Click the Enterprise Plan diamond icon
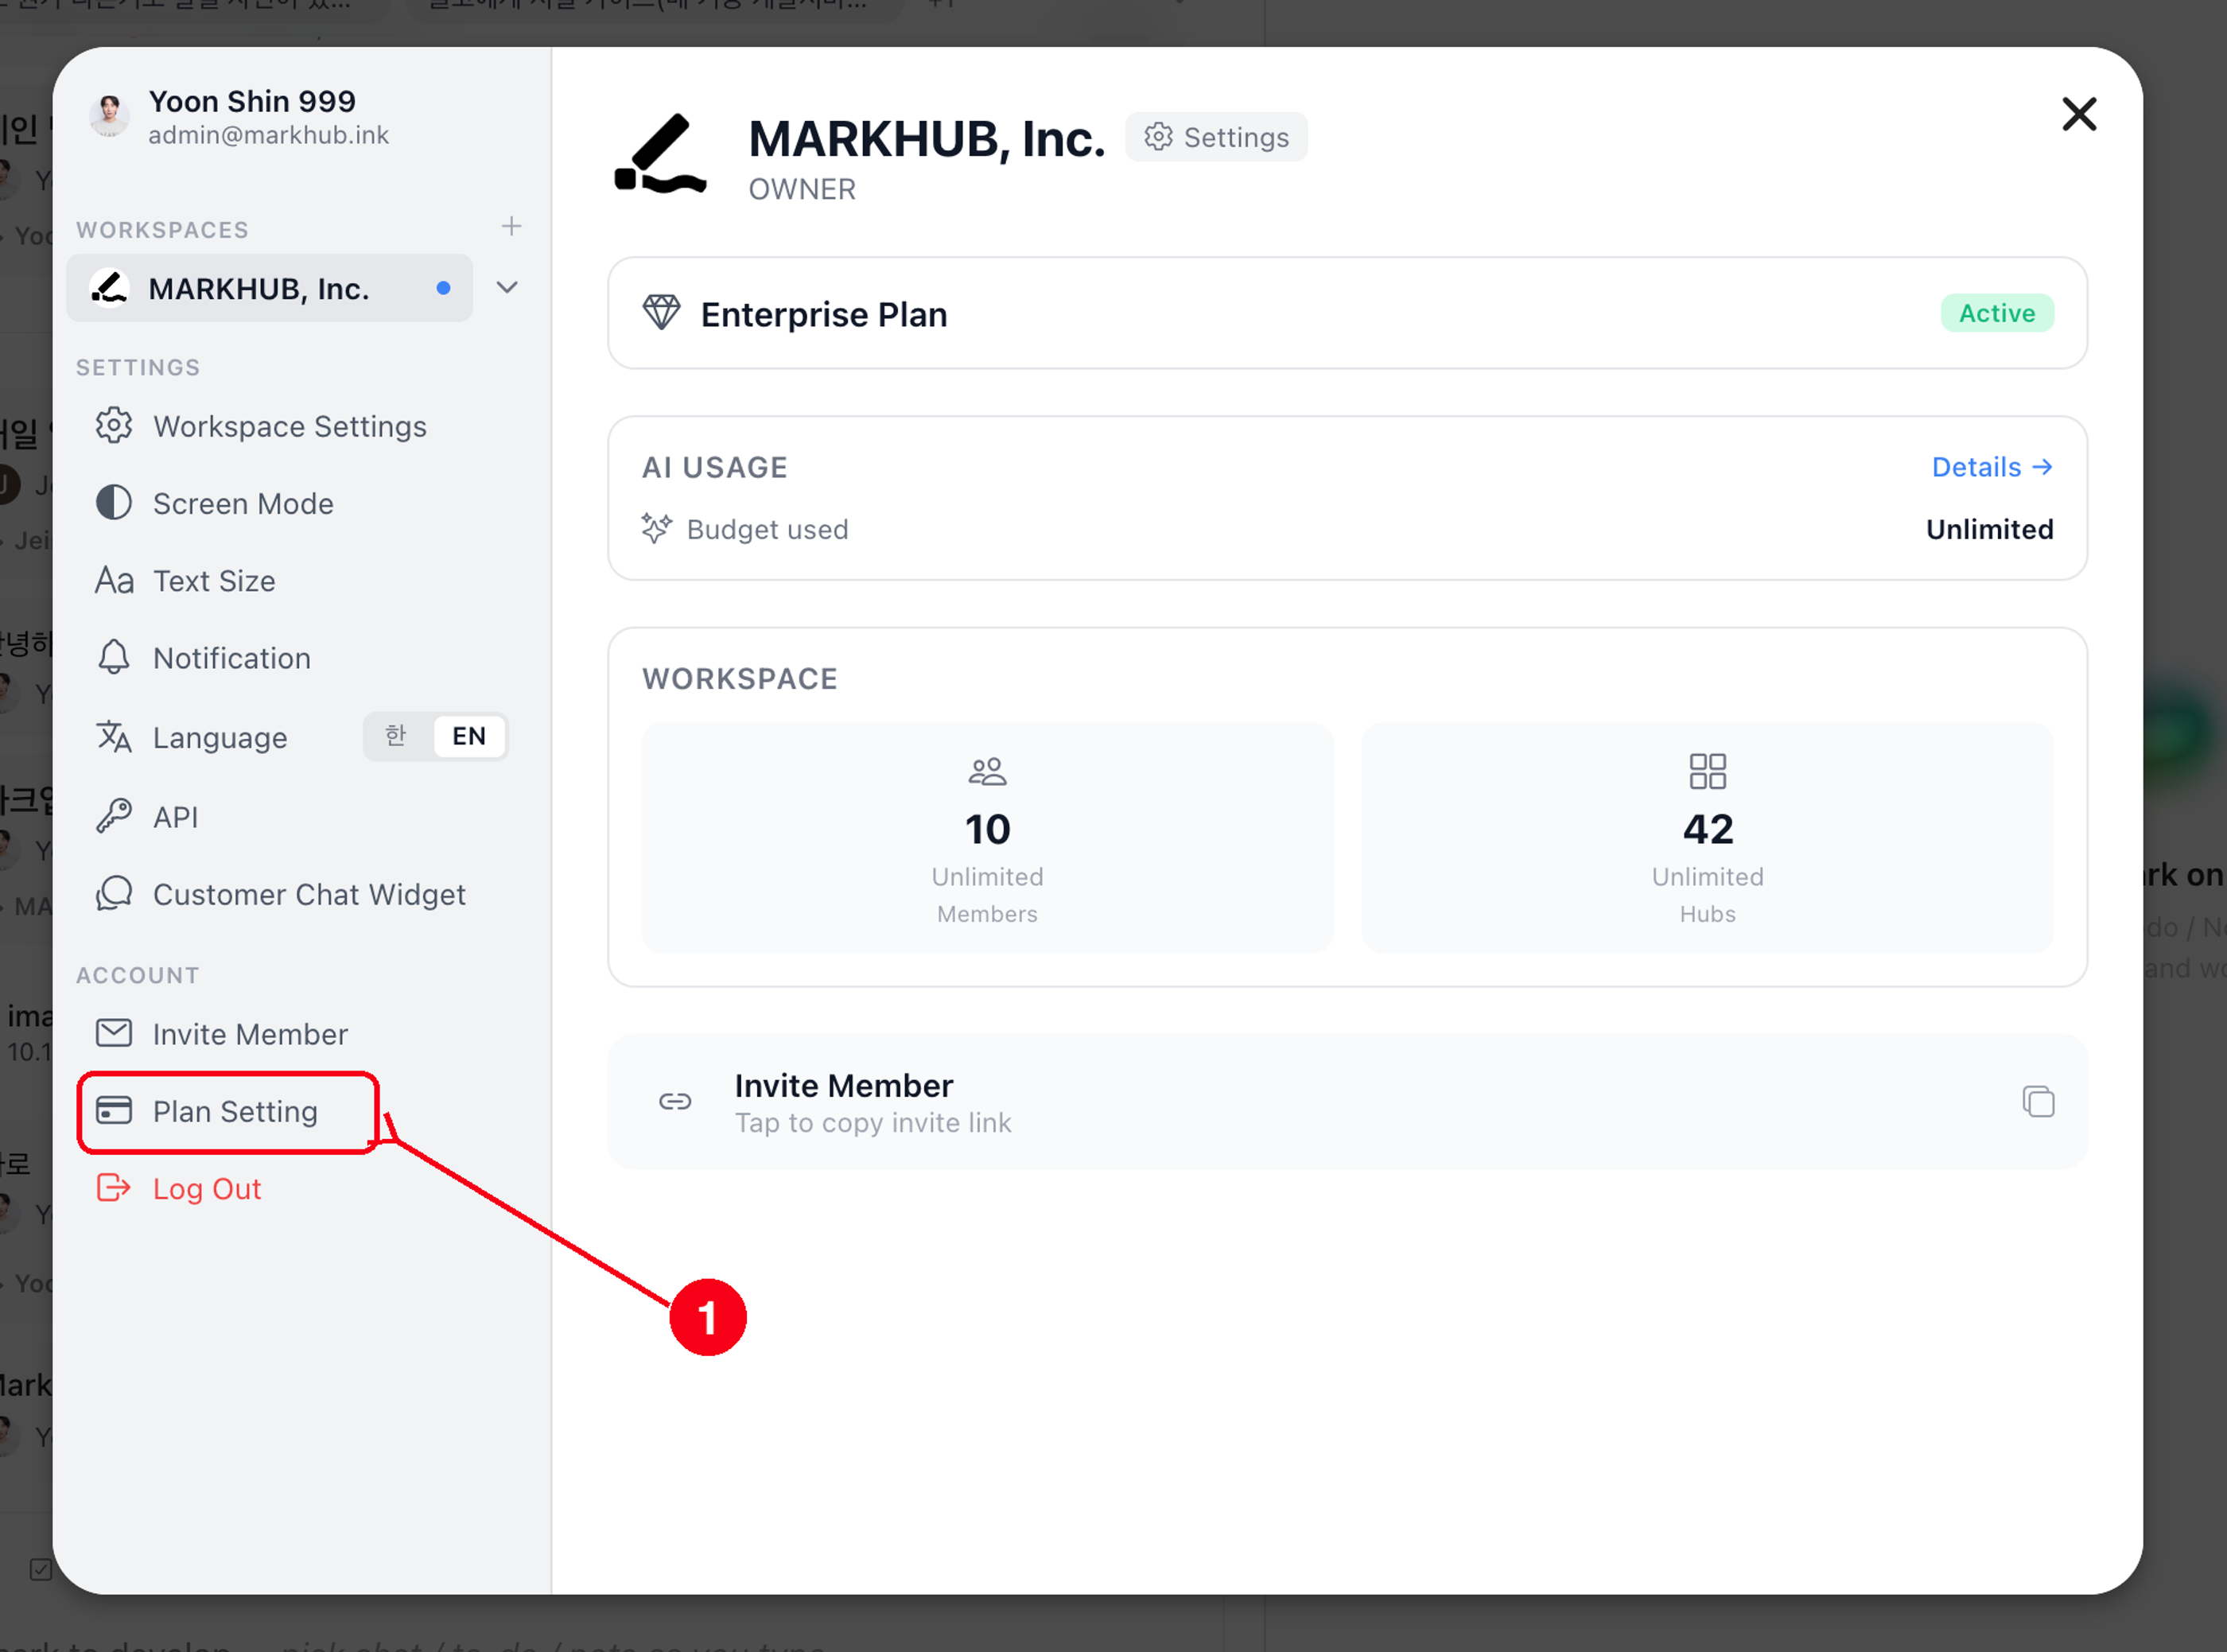The width and height of the screenshot is (2227, 1652). click(x=661, y=313)
